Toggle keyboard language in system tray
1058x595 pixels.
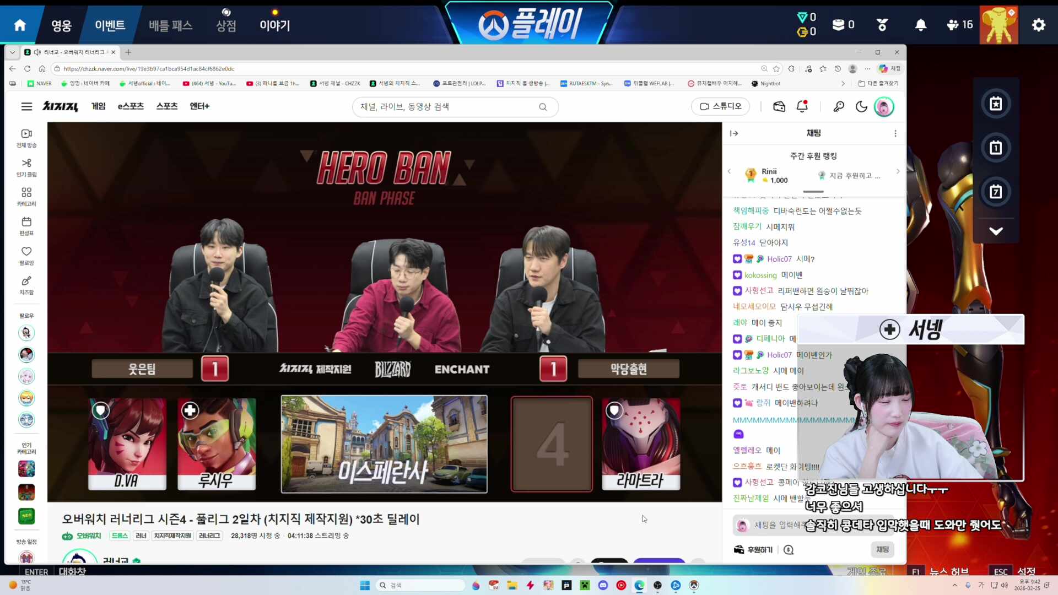tap(981, 586)
